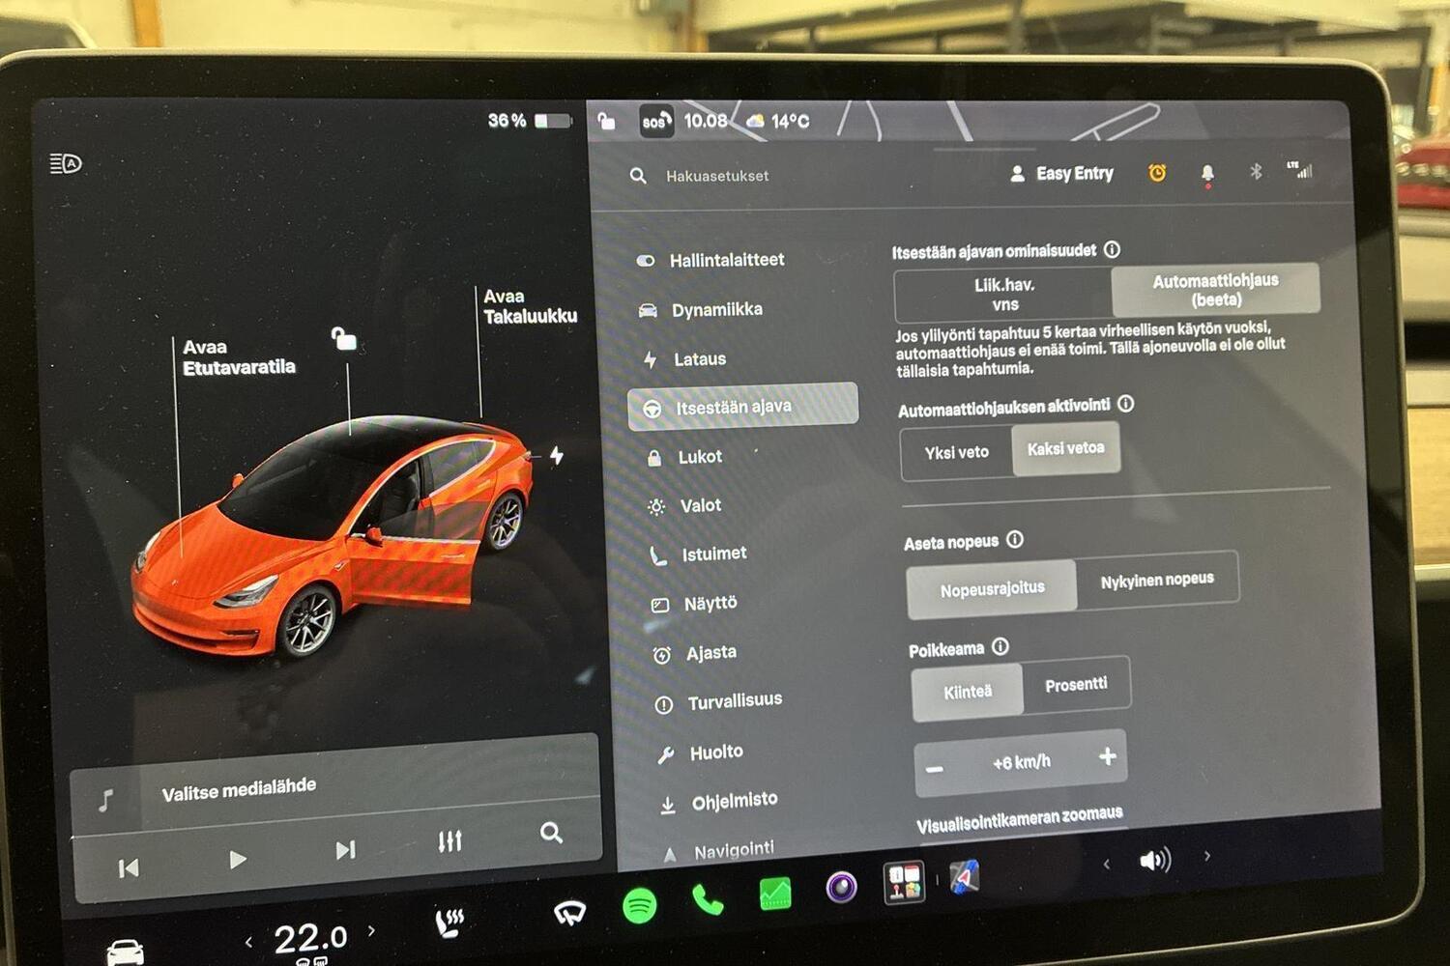Search media with magnifier icon in player
This screenshot has height=966, width=1450.
pyautogui.click(x=551, y=833)
